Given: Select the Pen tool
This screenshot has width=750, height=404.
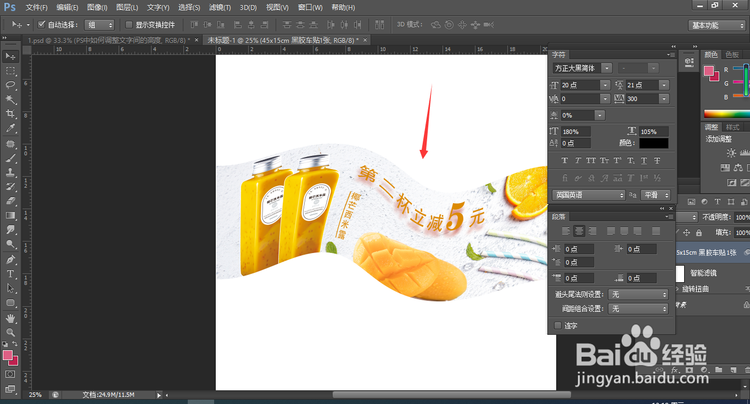Looking at the screenshot, I should pyautogui.click(x=10, y=259).
